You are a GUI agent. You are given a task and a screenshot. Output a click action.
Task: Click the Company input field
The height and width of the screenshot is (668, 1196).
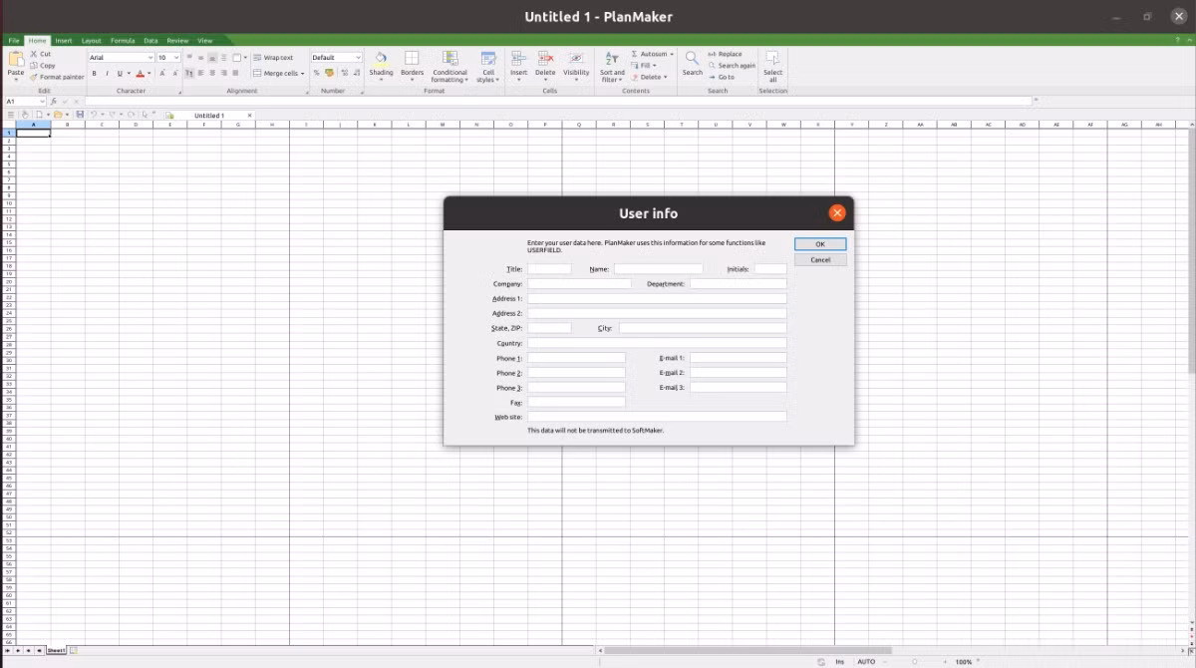pos(579,284)
